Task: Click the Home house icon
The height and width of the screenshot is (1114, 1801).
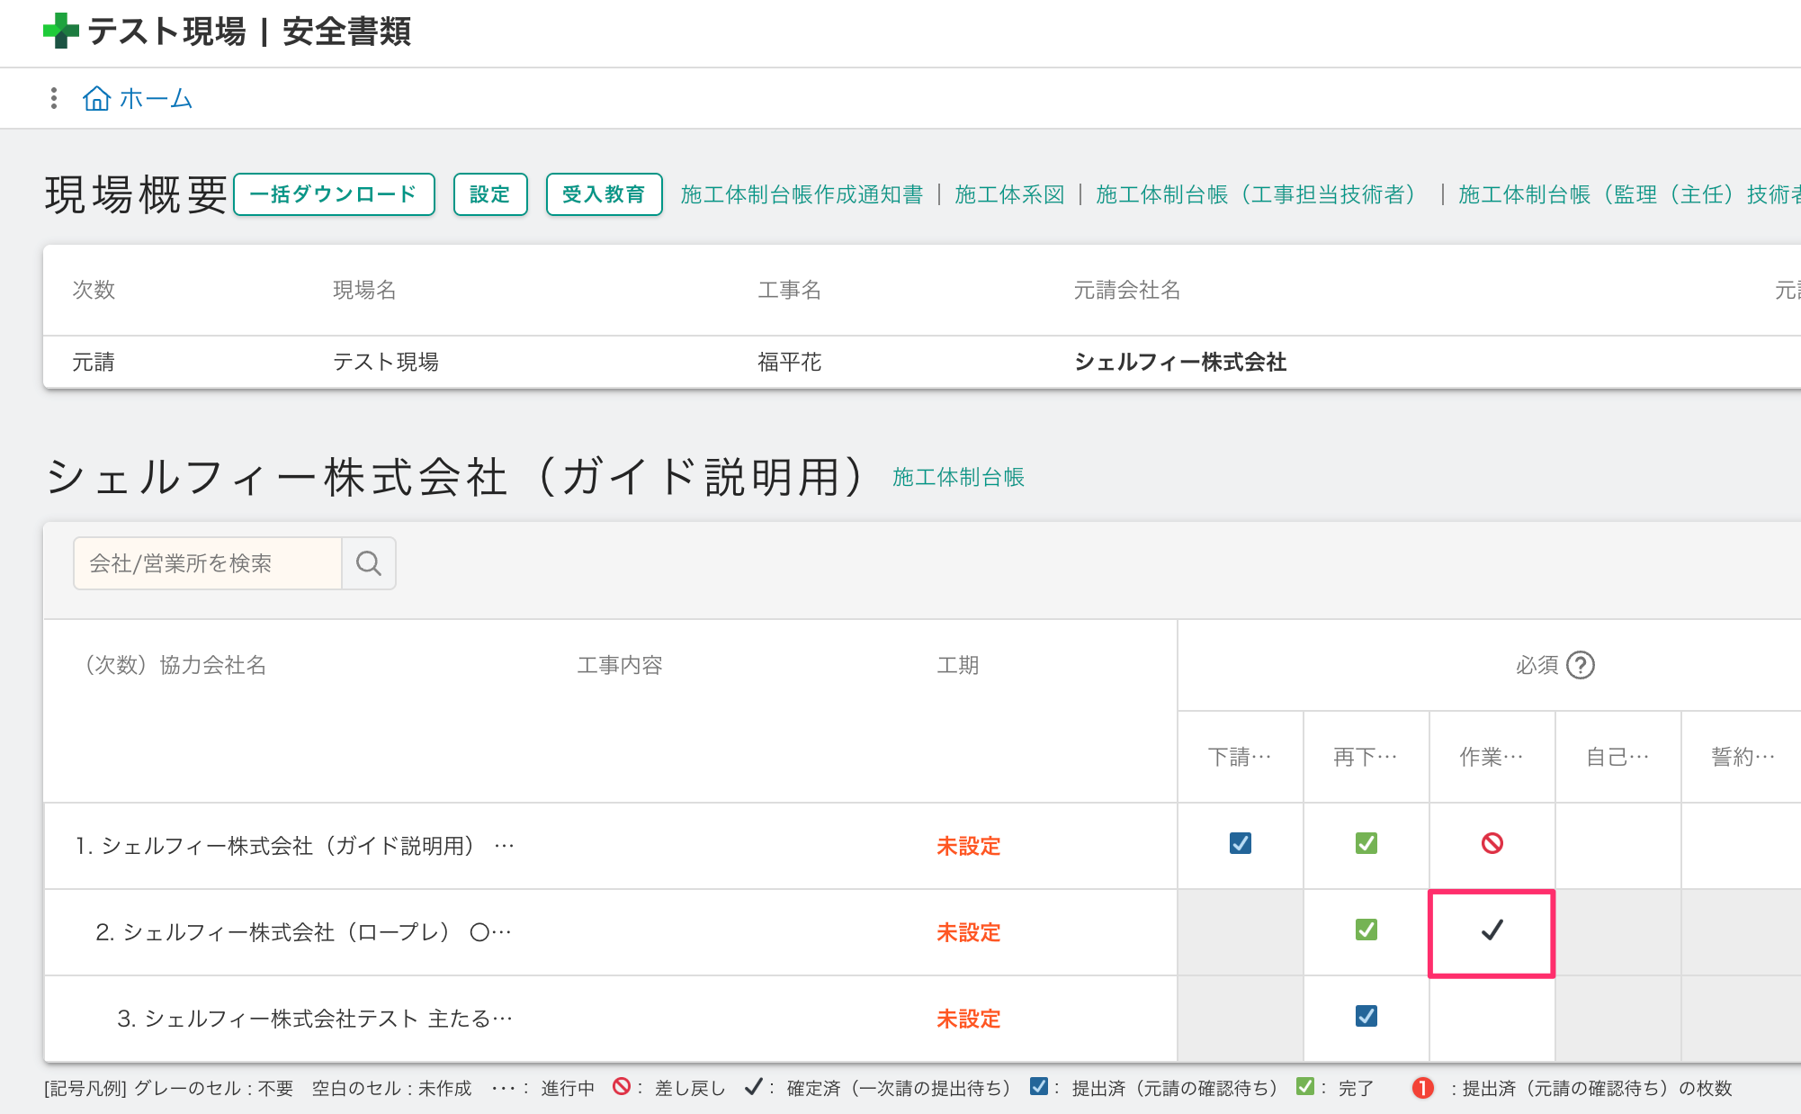Action: 96,98
